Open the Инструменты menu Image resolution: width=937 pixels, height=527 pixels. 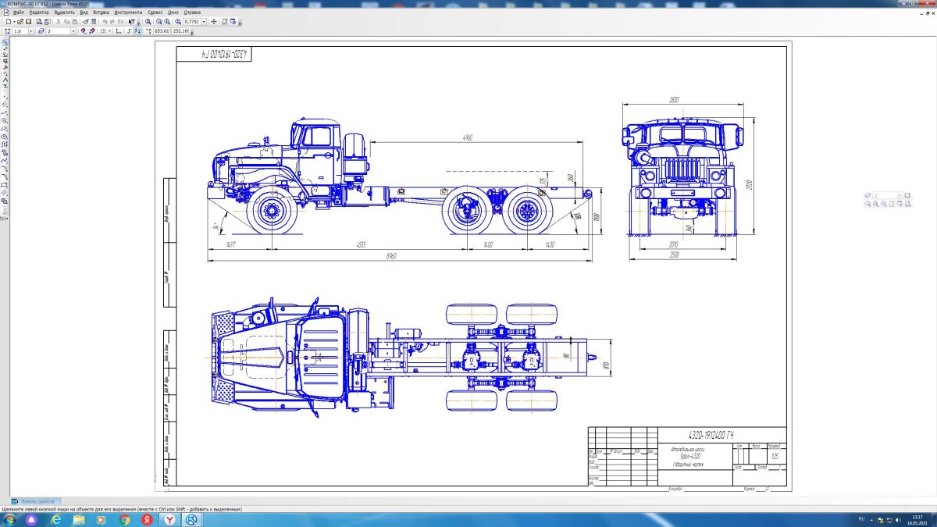pyautogui.click(x=128, y=12)
